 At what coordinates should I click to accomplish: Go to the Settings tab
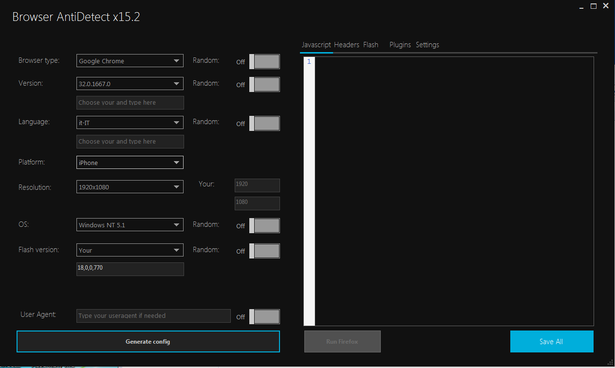pos(427,45)
